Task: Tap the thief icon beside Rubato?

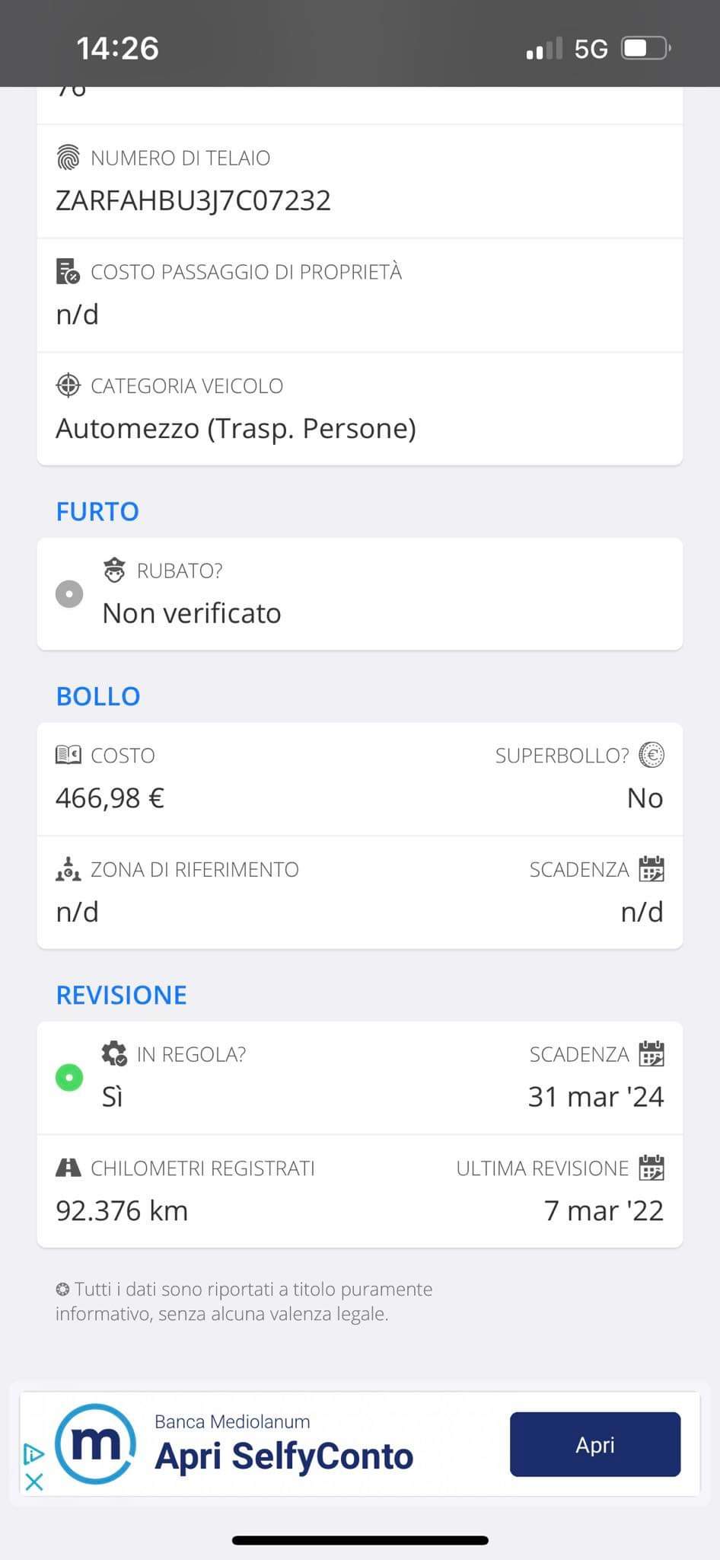Action: point(114,571)
